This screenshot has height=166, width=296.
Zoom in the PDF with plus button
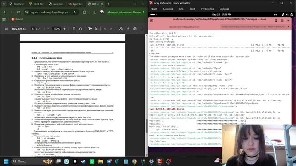[x=64, y=29]
